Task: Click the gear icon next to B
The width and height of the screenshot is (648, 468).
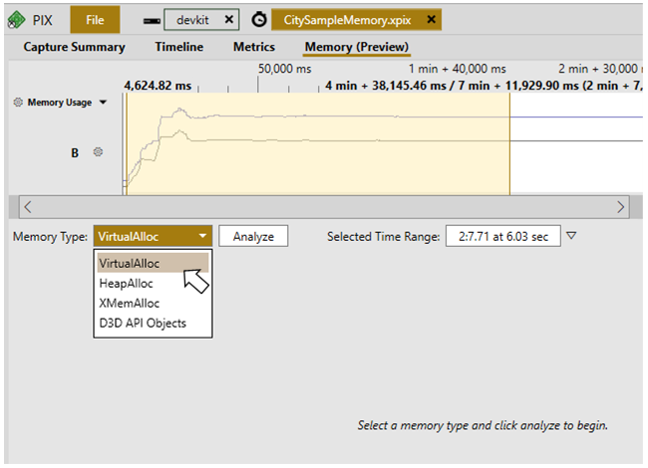Action: point(98,152)
